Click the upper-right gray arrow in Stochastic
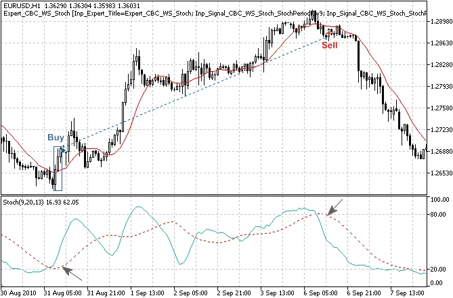 (335, 207)
